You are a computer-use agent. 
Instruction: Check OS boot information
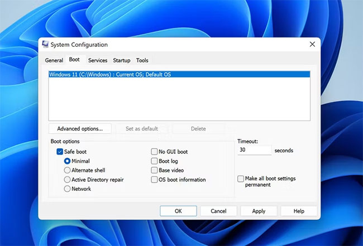pos(154,180)
